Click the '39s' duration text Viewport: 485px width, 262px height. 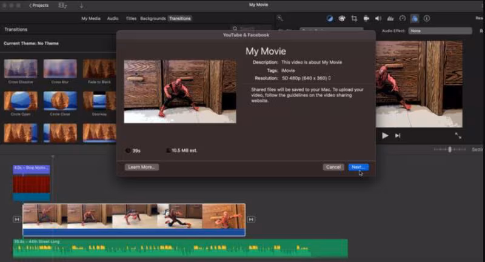[136, 150]
